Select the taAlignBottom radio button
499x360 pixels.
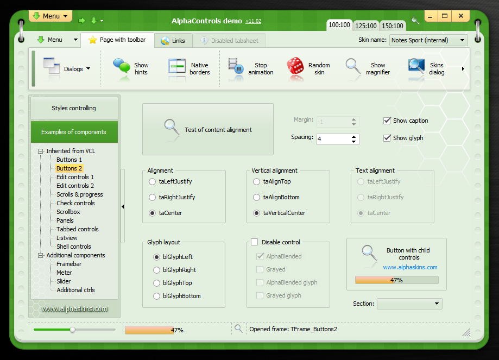tap(256, 197)
